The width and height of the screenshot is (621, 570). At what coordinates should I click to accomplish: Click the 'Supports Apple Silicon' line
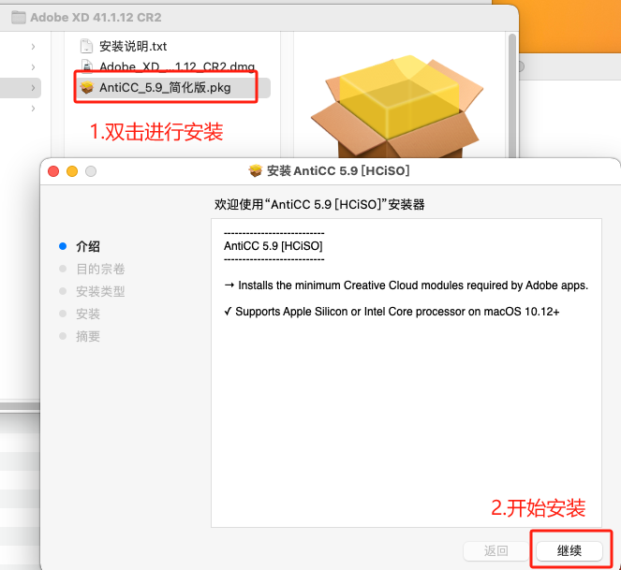392,312
